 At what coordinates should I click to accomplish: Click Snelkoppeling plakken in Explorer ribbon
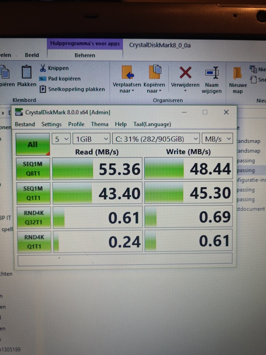point(72,89)
